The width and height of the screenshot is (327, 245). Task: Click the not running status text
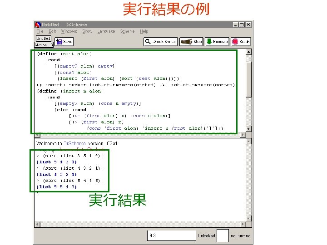pyautogui.click(x=240, y=236)
